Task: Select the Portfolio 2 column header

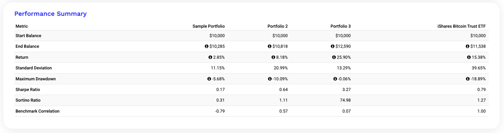Action: [278, 26]
